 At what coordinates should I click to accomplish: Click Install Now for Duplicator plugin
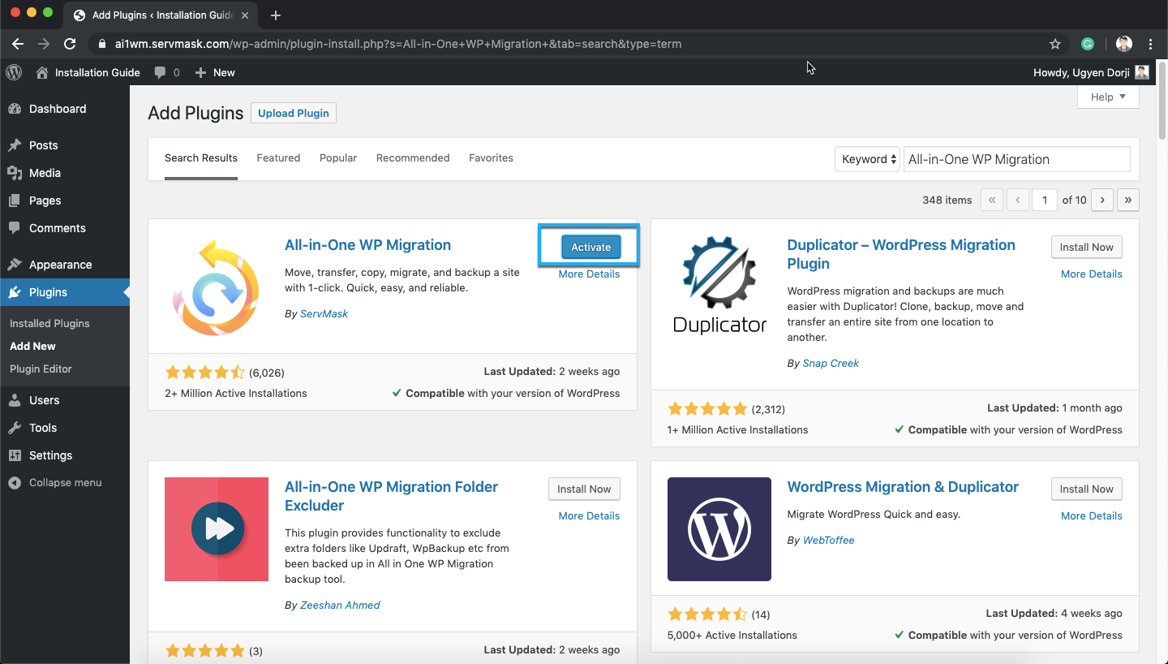[1086, 247]
